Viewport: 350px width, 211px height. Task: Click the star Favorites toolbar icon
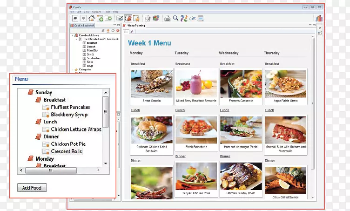(x=136, y=18)
